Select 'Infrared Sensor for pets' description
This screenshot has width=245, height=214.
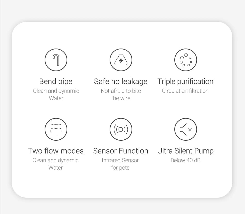[x=120, y=164]
